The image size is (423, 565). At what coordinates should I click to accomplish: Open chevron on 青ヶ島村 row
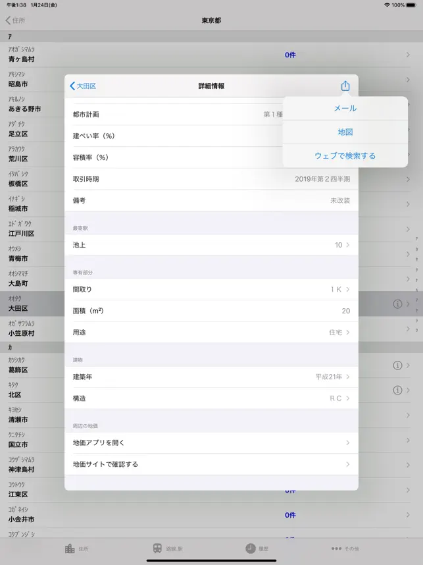point(408,55)
